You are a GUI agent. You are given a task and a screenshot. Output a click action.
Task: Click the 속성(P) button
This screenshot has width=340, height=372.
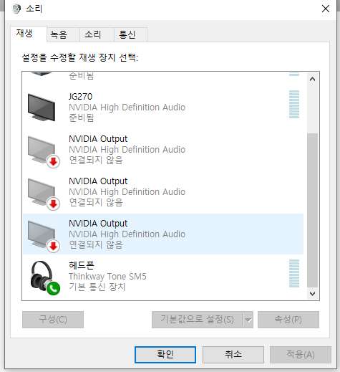[x=288, y=320]
